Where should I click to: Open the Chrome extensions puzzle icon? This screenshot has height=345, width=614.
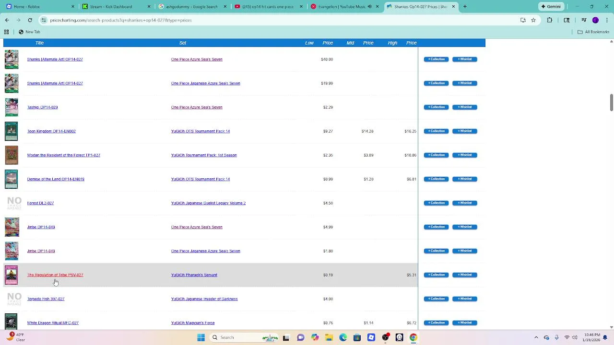pos(550,20)
